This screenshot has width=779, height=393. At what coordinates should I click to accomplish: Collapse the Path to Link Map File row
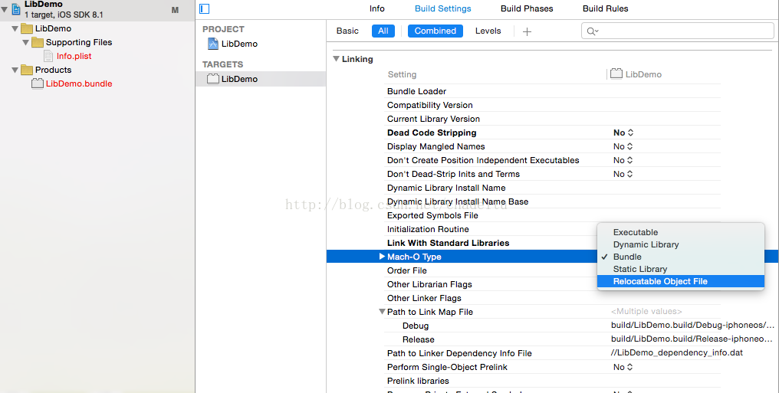pyautogui.click(x=382, y=312)
